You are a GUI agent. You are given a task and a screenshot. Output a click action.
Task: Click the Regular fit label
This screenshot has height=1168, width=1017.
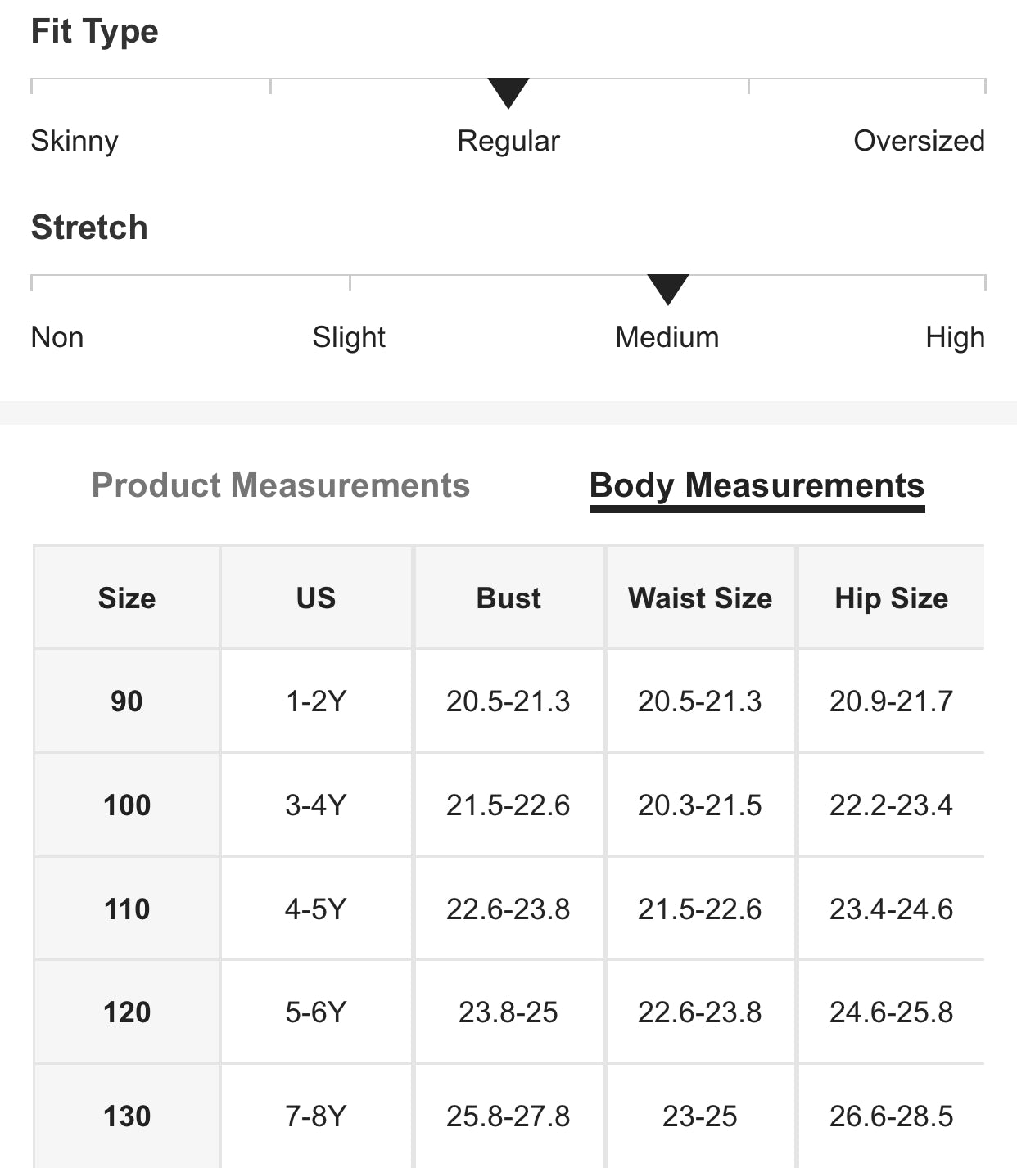coord(508,141)
